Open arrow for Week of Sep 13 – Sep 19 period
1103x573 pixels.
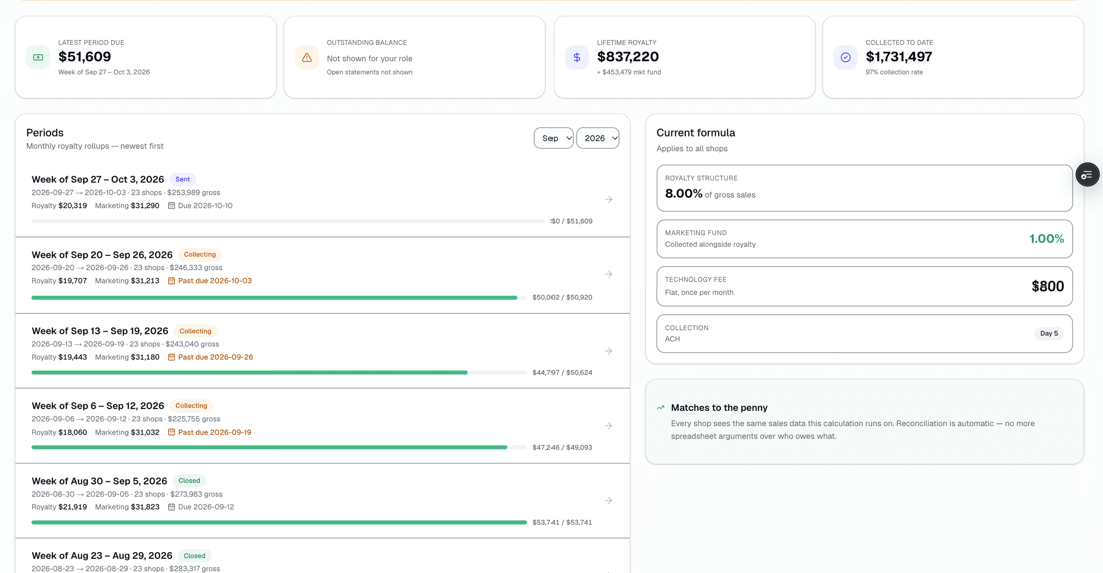click(608, 351)
